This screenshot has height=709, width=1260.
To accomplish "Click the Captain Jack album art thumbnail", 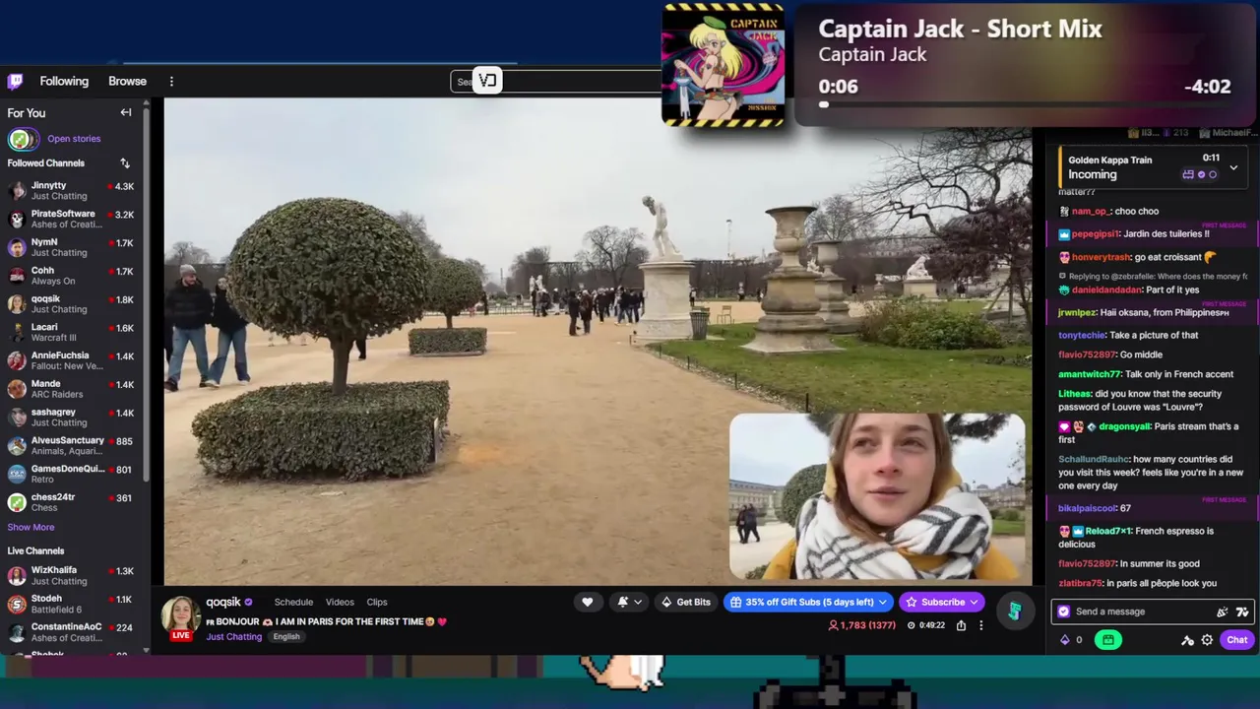I will click(x=724, y=64).
